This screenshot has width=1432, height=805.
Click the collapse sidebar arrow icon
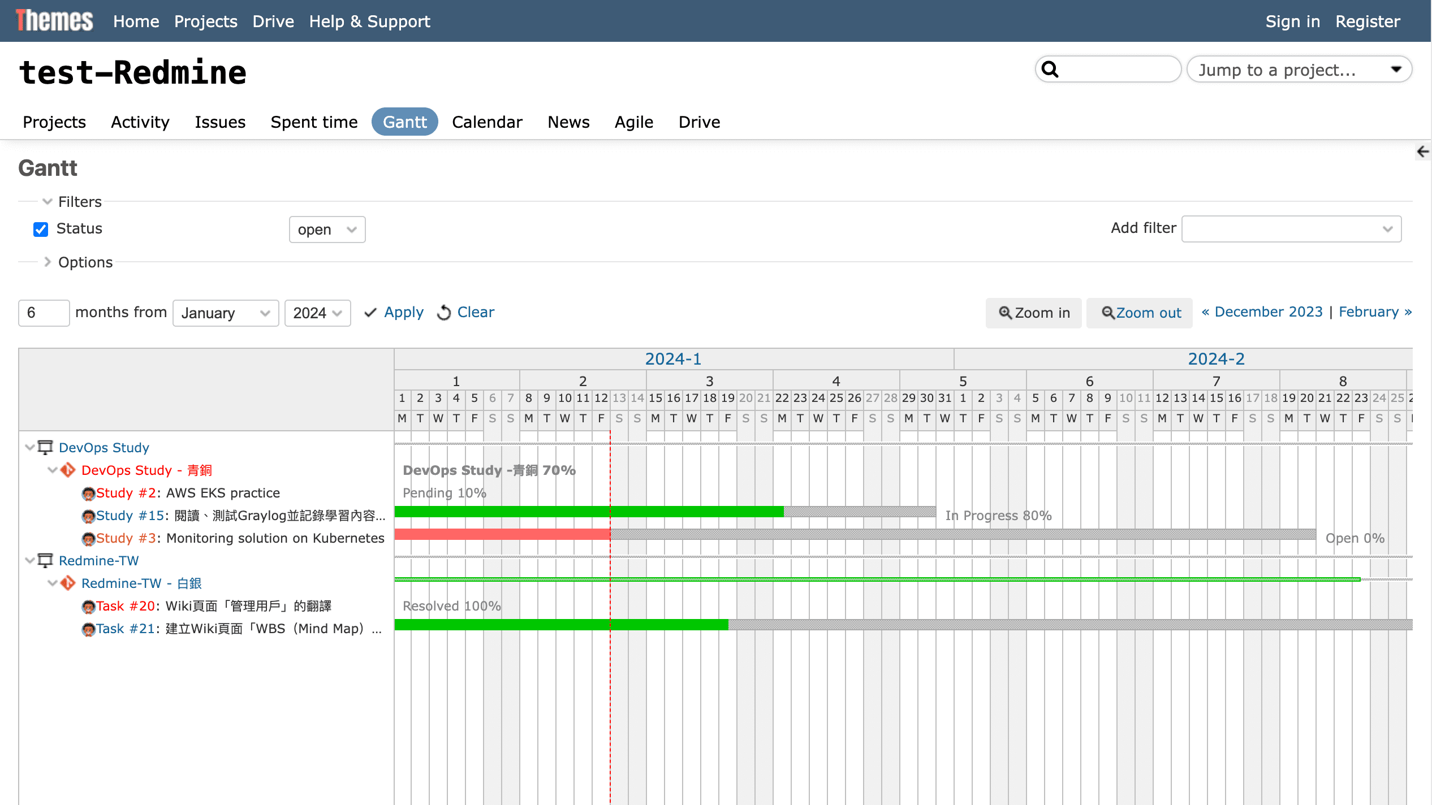1422,152
